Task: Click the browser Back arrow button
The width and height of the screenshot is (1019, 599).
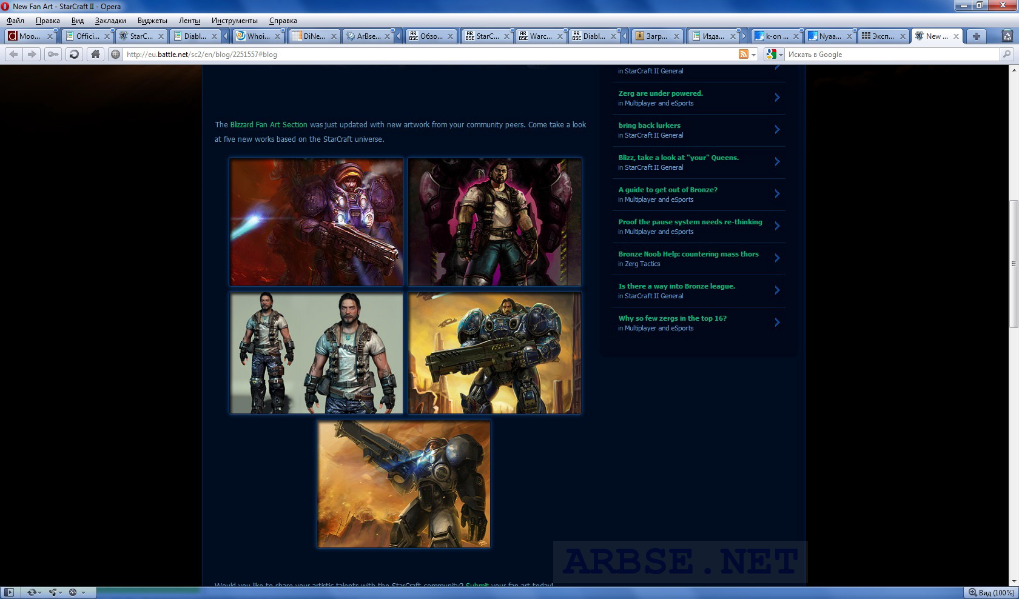Action: click(x=13, y=55)
